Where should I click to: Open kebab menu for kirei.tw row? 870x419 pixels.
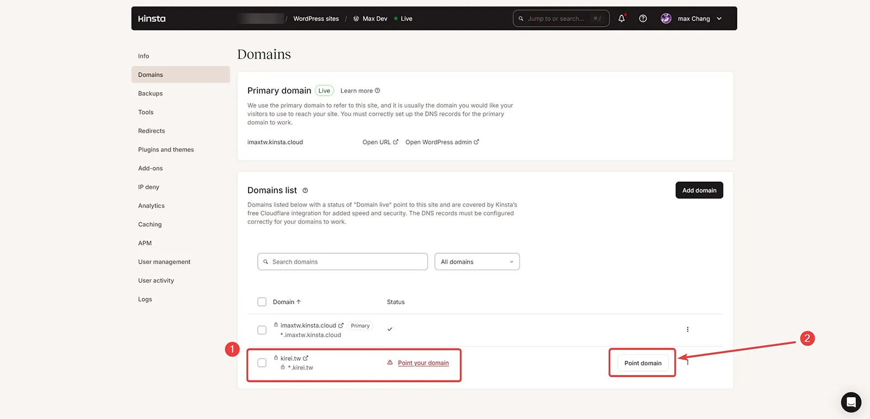point(687,362)
